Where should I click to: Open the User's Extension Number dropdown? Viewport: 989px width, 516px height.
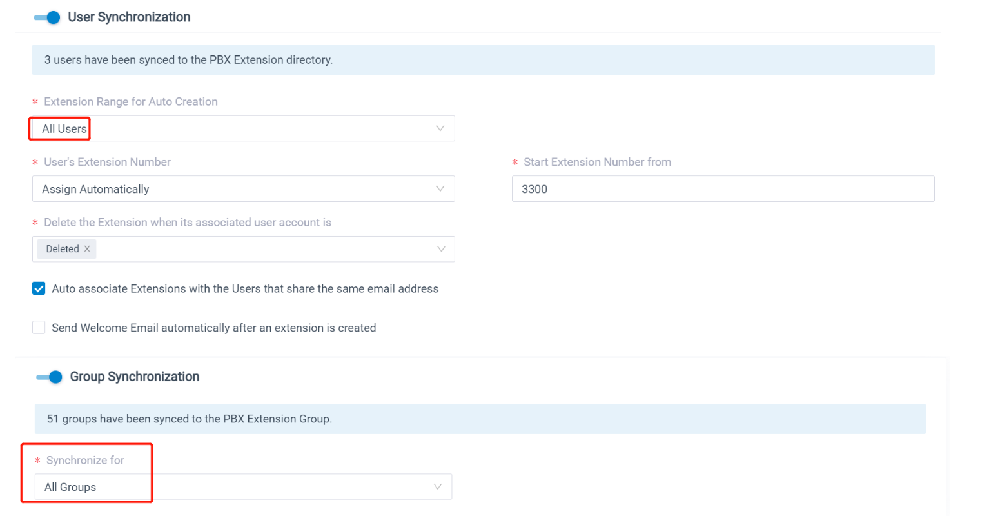click(244, 189)
